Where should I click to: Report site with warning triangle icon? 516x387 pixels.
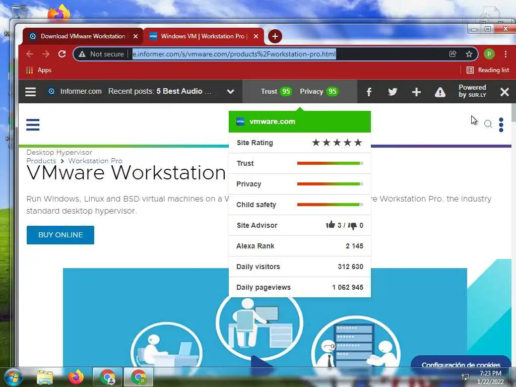[440, 92]
